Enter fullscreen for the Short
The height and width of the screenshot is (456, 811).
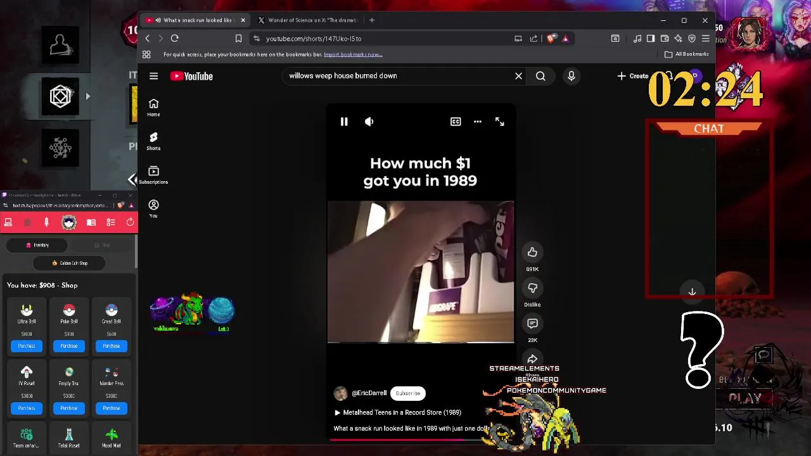[x=500, y=122]
